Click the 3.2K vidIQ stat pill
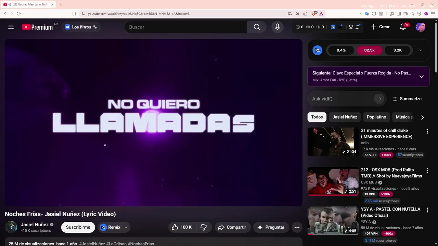438x246 pixels. click(397, 50)
